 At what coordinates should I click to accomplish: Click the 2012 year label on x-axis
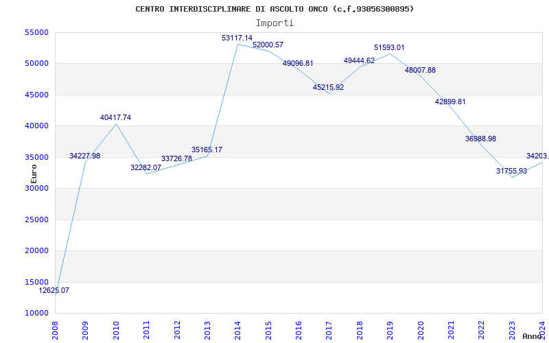[177, 330]
